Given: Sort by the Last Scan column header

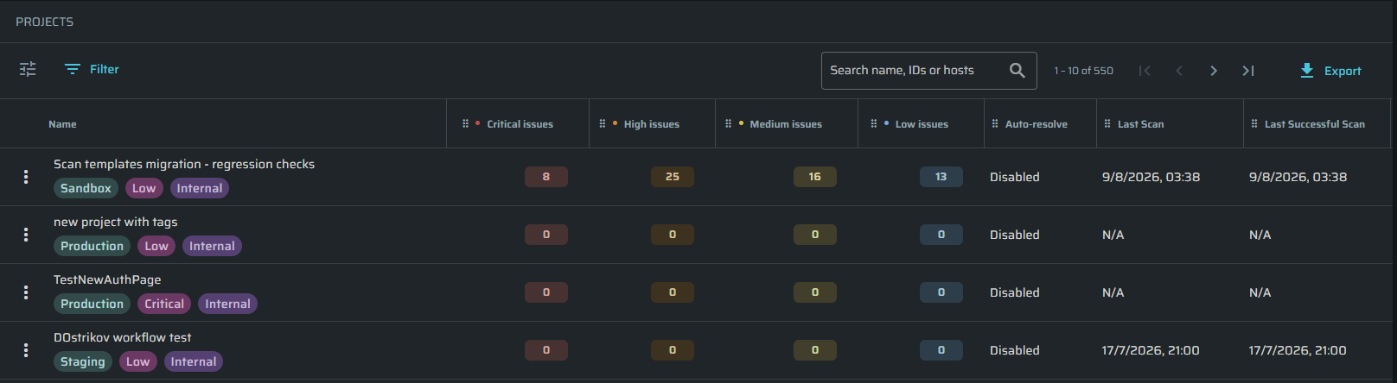Looking at the screenshot, I should pyautogui.click(x=1140, y=124).
